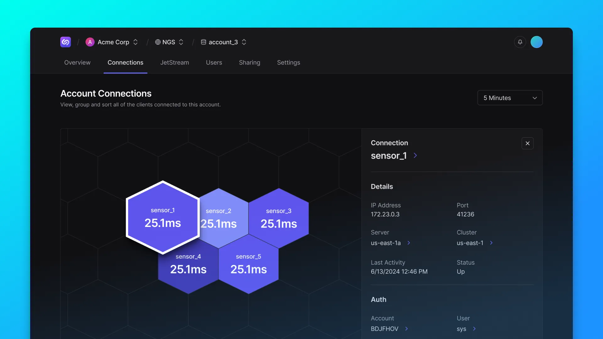Click the NGS globe icon
603x339 pixels.
tap(158, 42)
